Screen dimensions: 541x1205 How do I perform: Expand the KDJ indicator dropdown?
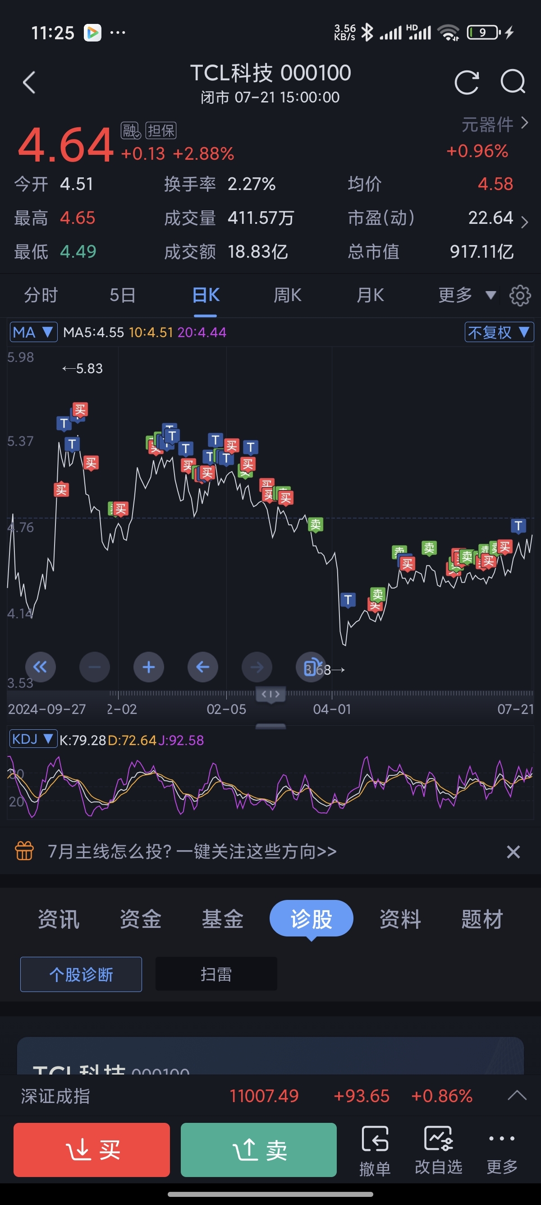34,739
